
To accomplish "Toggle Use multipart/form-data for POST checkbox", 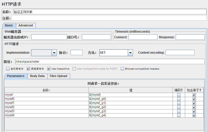I will click(74, 69).
